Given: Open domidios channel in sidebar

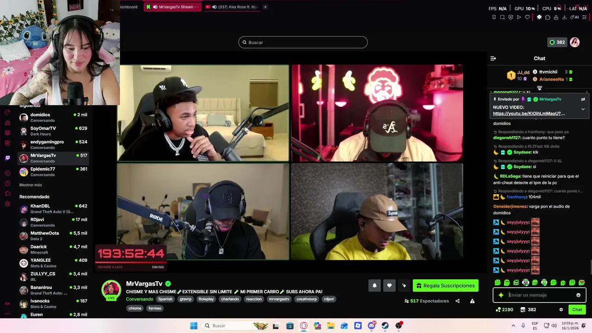Looking at the screenshot, I should point(53,117).
